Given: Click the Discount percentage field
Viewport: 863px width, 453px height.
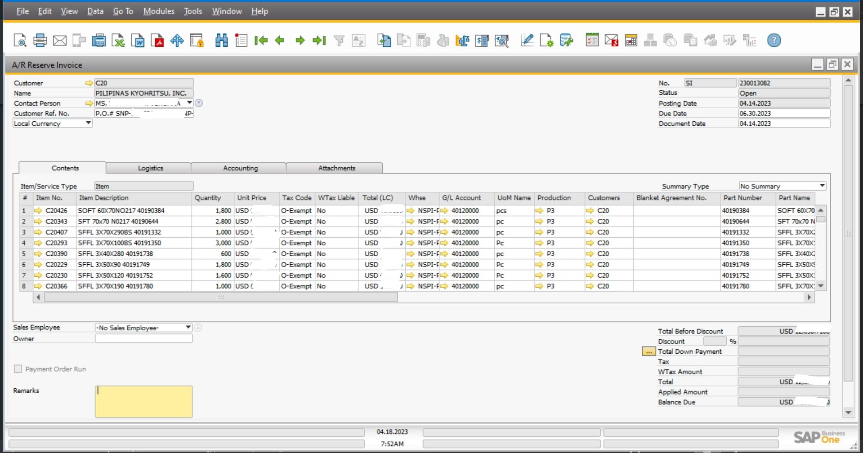Looking at the screenshot, I should coord(715,341).
